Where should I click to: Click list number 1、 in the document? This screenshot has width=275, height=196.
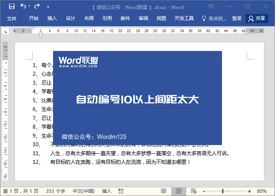pyautogui.click(x=35, y=65)
